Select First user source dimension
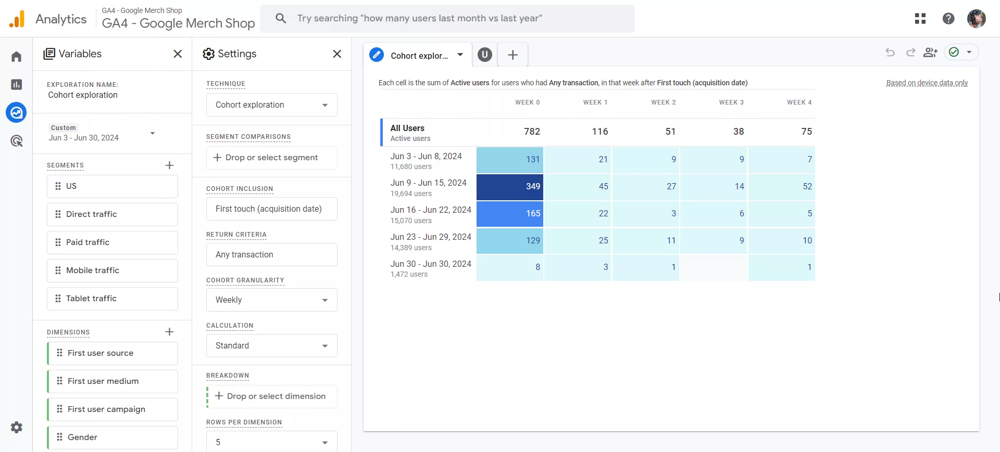Image resolution: width=1000 pixels, height=452 pixels. click(x=113, y=353)
